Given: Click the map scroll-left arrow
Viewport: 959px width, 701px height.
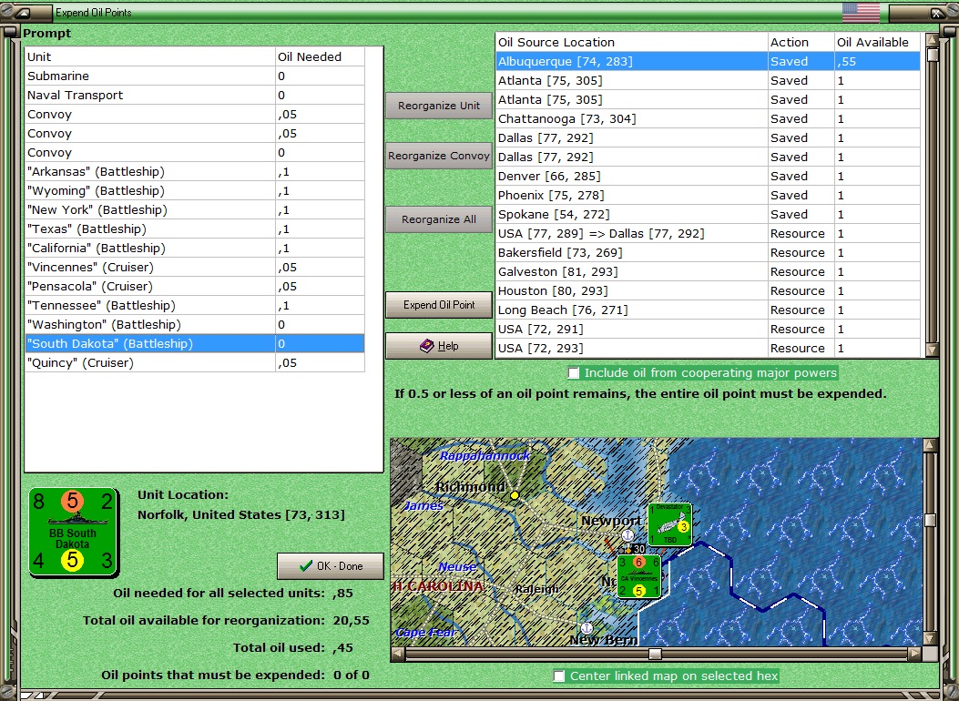Looking at the screenshot, I should point(398,654).
